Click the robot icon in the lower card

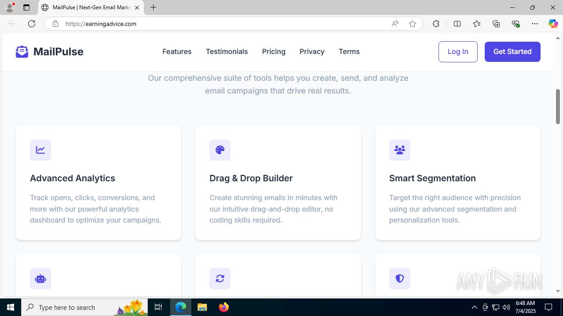coord(40,279)
